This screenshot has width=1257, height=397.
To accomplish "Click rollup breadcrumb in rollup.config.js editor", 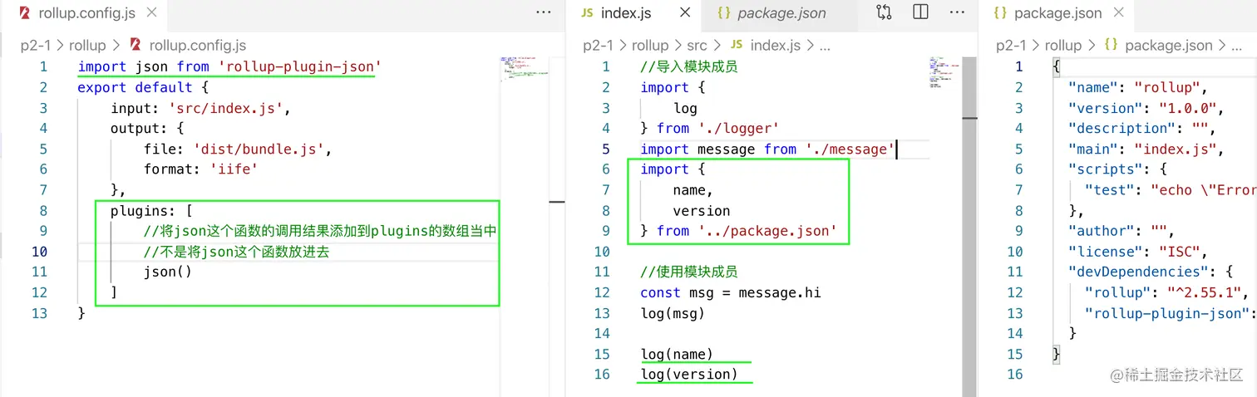I will (x=87, y=45).
